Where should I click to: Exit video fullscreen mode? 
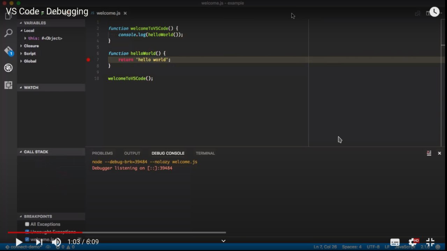pyautogui.click(x=430, y=242)
